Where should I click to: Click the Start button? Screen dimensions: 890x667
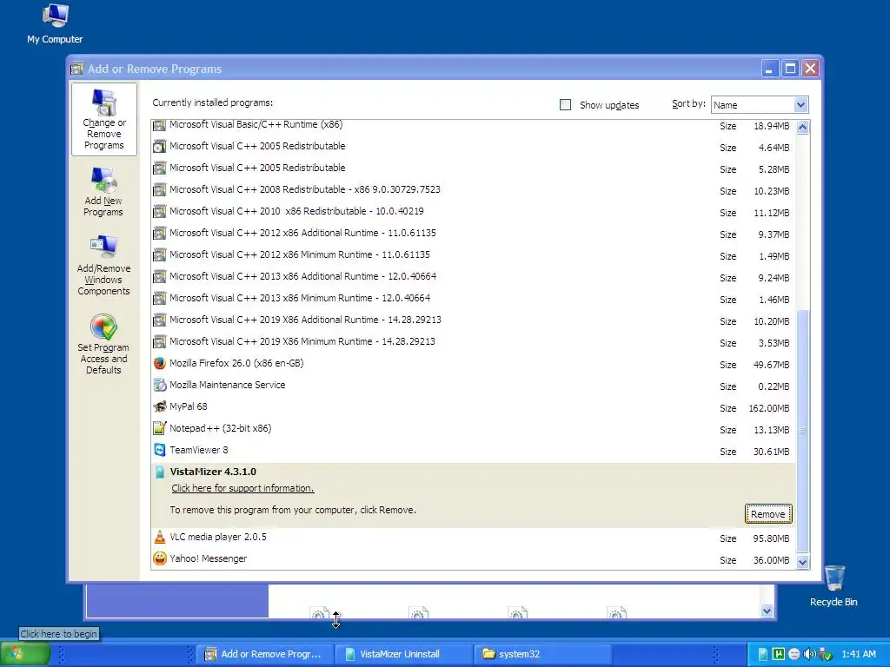(x=25, y=654)
